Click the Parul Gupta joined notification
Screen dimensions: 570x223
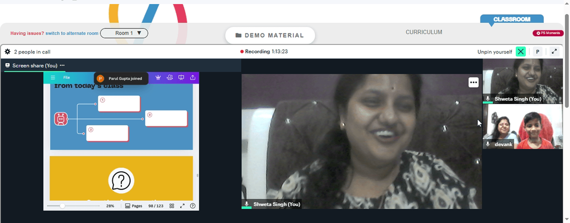point(121,79)
